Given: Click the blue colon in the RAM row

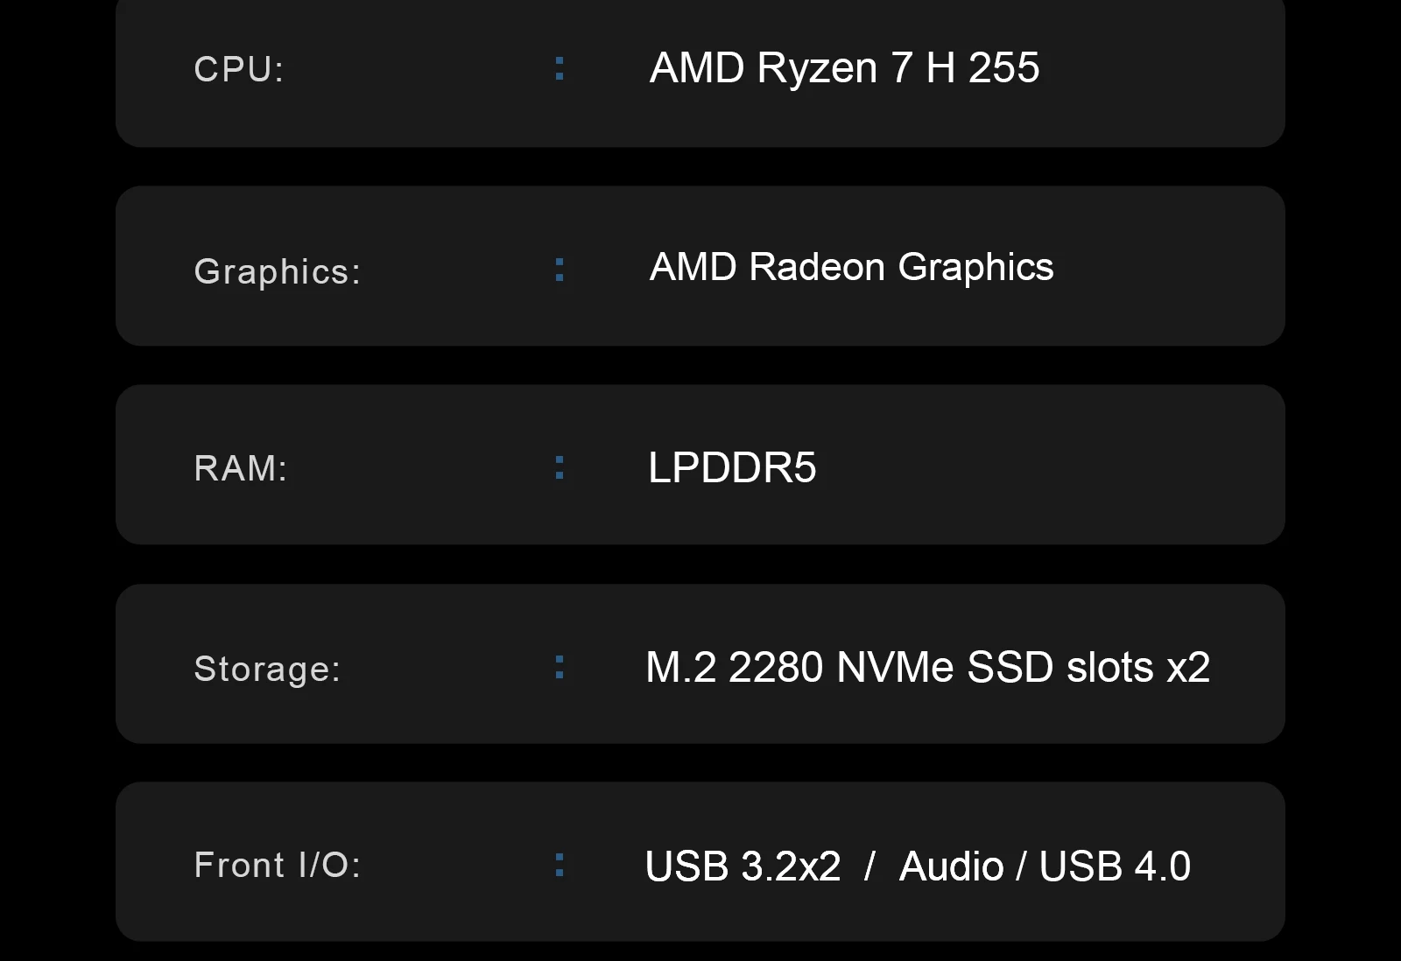Looking at the screenshot, I should pos(560,467).
